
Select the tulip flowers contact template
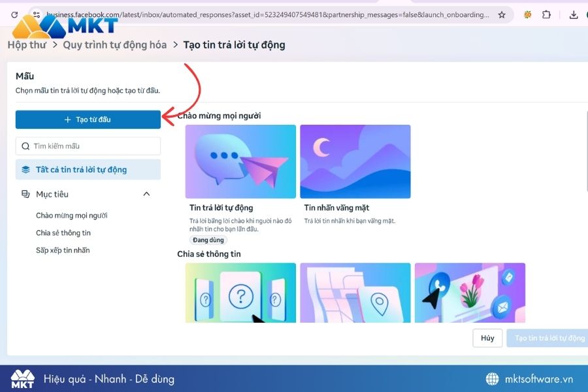pos(469,292)
